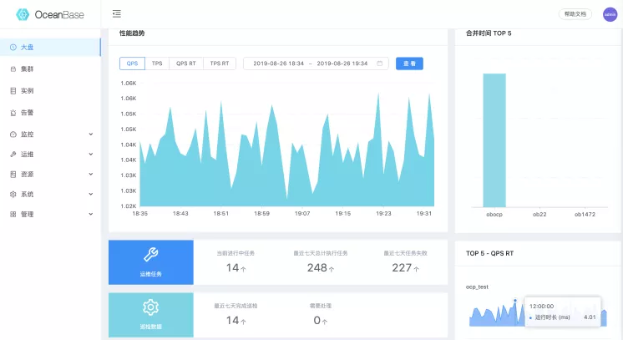Expand the 系统 sidebar submenu

[50, 194]
